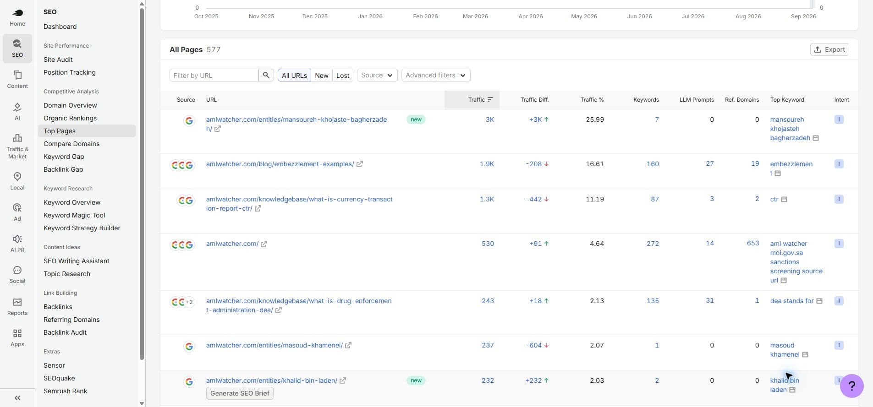Open the Source dropdown filter
This screenshot has width=873, height=407.
tap(377, 75)
